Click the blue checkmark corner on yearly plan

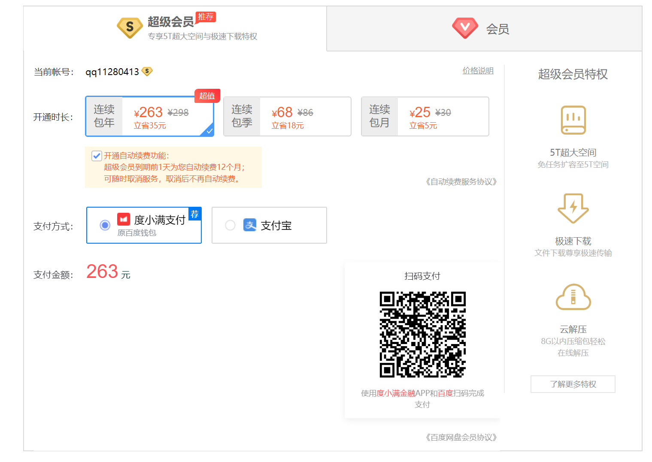point(209,131)
